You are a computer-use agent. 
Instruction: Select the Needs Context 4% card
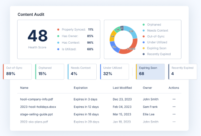point(82,72)
